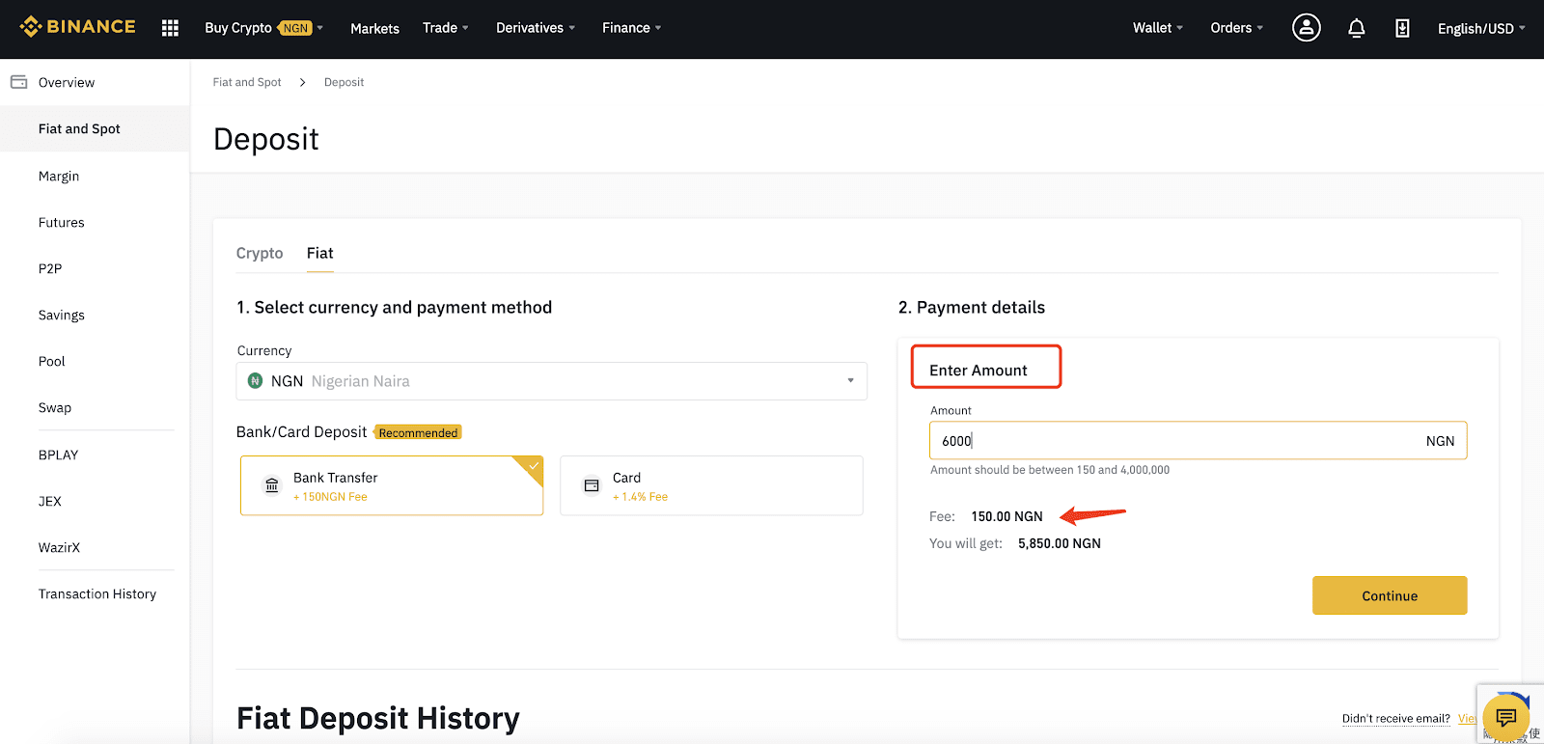Image resolution: width=1544 pixels, height=744 pixels.
Task: Click the app download icon
Action: (x=1402, y=28)
